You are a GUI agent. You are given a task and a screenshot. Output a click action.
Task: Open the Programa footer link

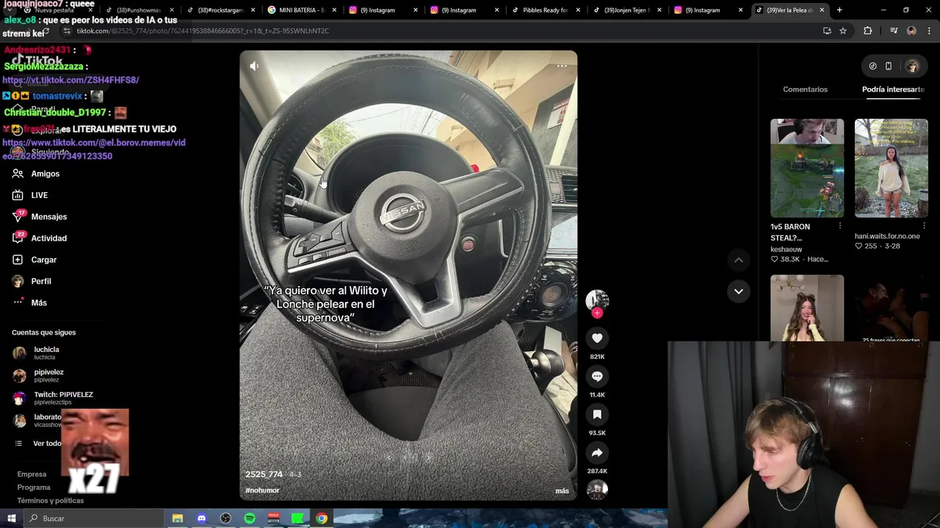[34, 488]
